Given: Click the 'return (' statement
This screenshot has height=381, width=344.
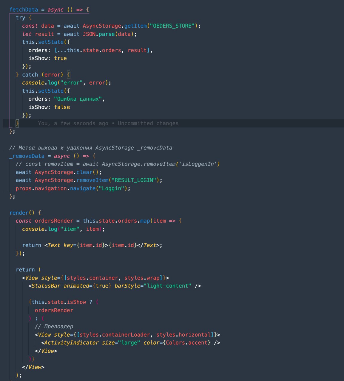Looking at the screenshot, I should (x=29, y=270).
